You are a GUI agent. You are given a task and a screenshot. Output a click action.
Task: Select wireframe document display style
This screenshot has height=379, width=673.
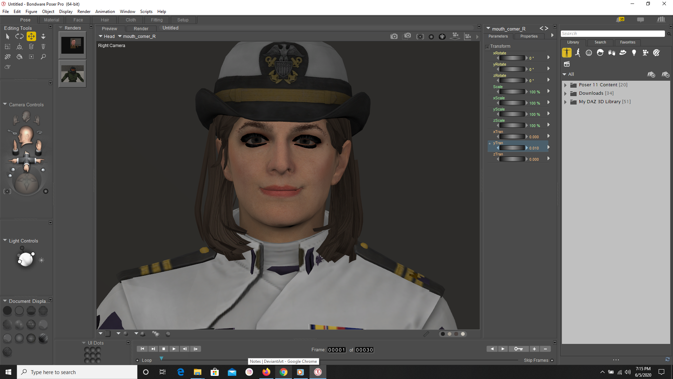coord(31,311)
